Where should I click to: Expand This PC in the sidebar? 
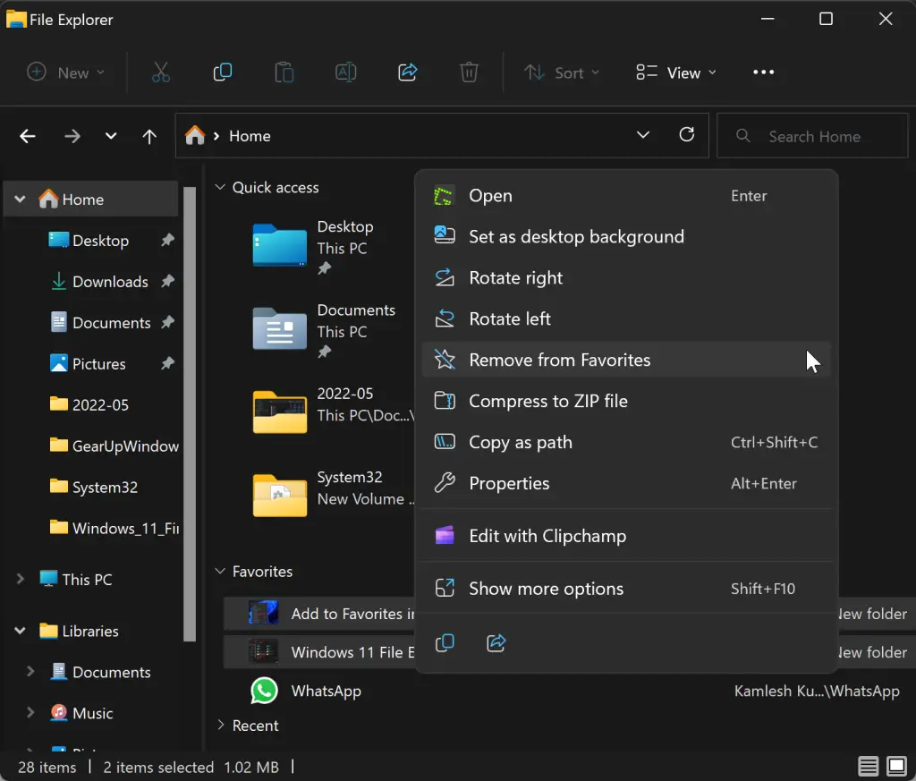pyautogui.click(x=19, y=579)
